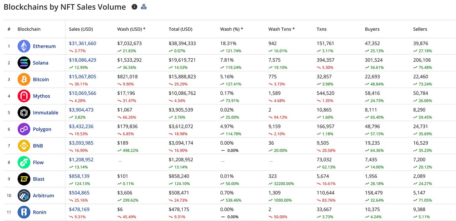Open the Mythos blockchain link

41,96
